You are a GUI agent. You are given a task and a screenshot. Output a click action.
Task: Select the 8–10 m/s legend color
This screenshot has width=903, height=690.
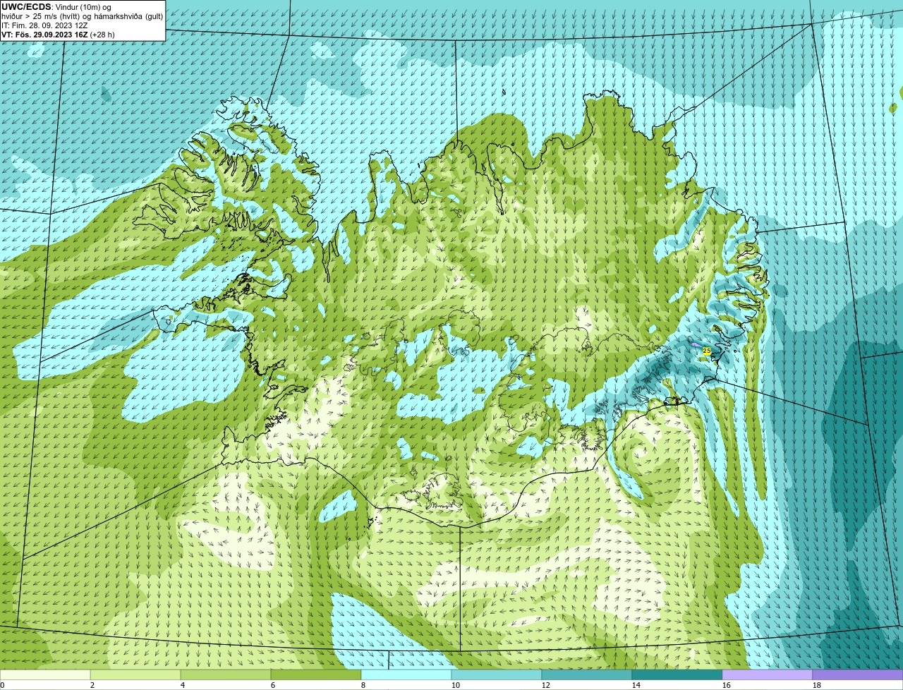click(406, 674)
